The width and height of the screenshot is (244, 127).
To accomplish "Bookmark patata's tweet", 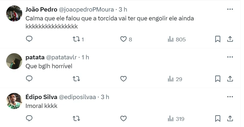I will click(x=218, y=79).
